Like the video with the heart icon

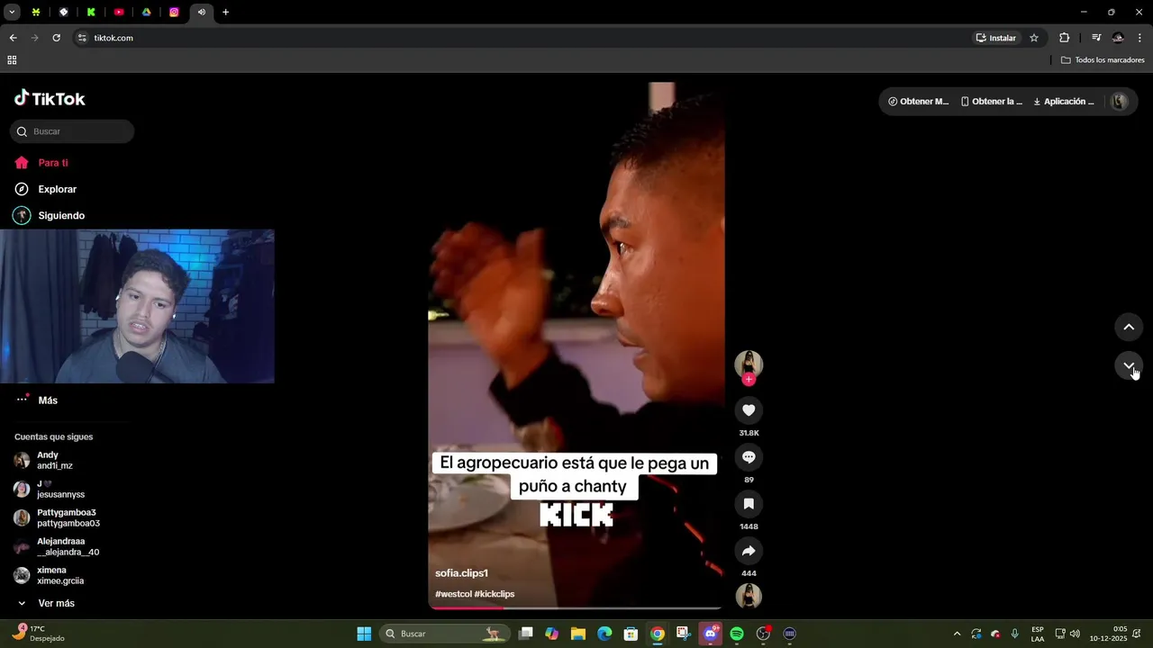(749, 410)
